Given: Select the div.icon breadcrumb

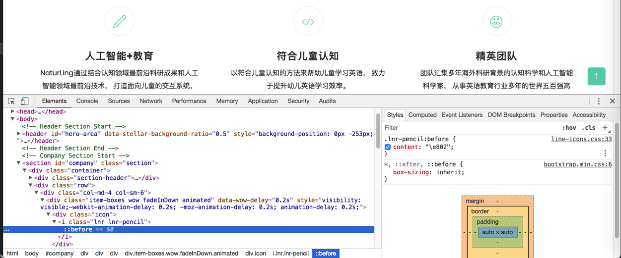Looking at the screenshot, I should [x=256, y=254].
